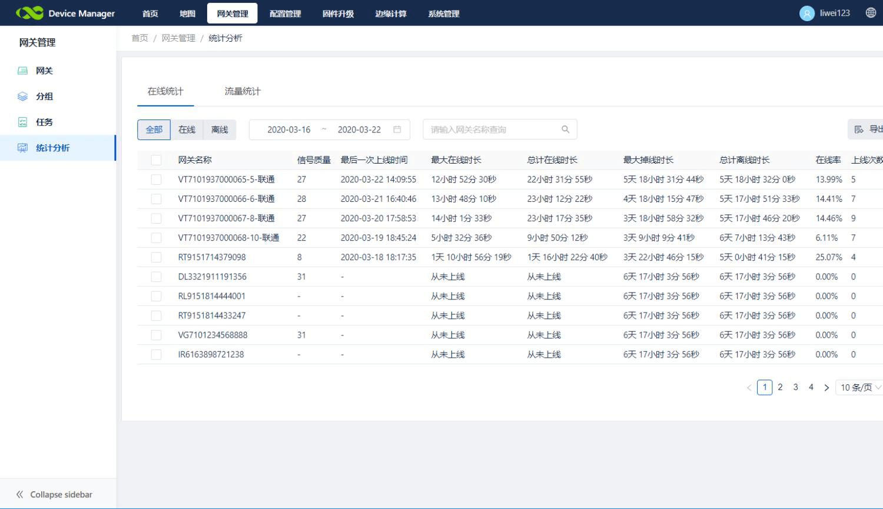Click the liwei123 username
This screenshot has height=509, width=883.
pos(835,13)
